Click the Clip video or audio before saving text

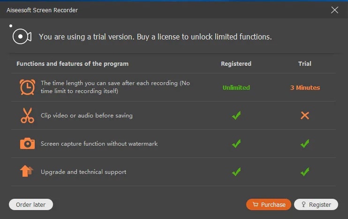pos(87,116)
